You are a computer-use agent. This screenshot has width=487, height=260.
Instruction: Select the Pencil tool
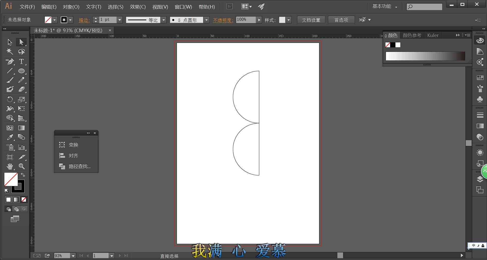click(21, 80)
